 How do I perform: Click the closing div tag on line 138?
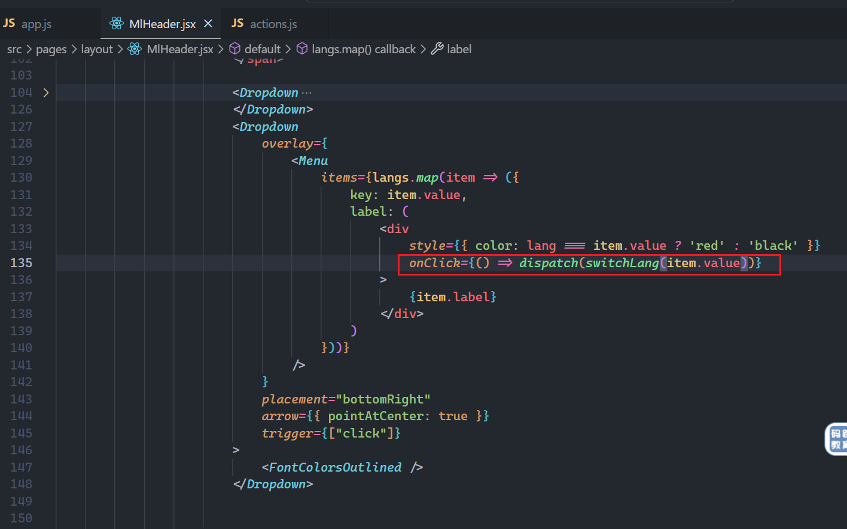[402, 314]
